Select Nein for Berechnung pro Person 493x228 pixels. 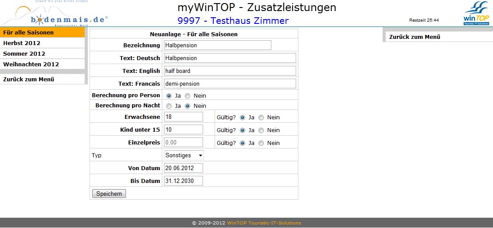(x=188, y=96)
